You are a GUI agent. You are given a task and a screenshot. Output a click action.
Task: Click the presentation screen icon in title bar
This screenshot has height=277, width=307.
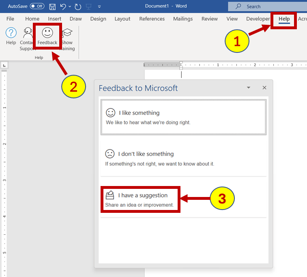tap(88, 6)
